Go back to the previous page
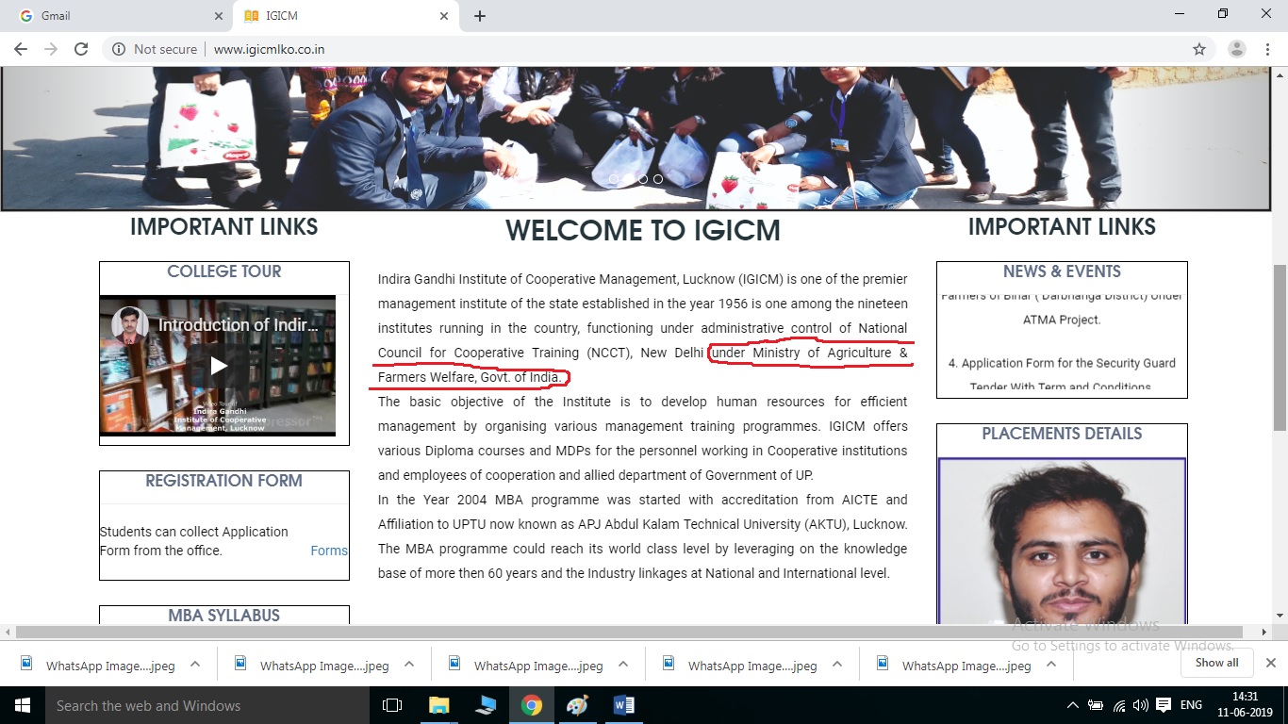The image size is (1288, 724). 21,49
